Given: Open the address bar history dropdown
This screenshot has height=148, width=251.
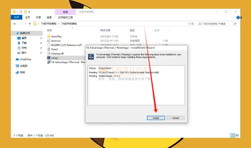Looking at the screenshot, I should (189, 24).
